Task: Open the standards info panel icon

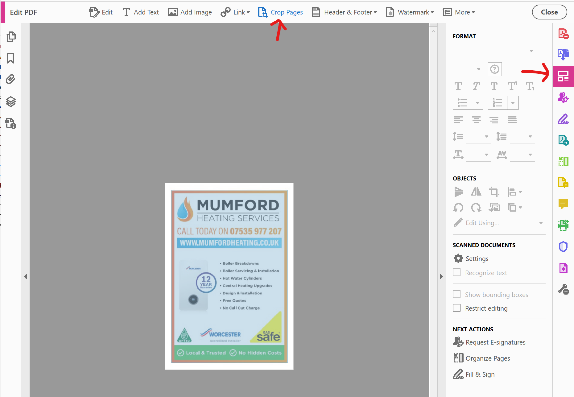Action: (x=11, y=123)
